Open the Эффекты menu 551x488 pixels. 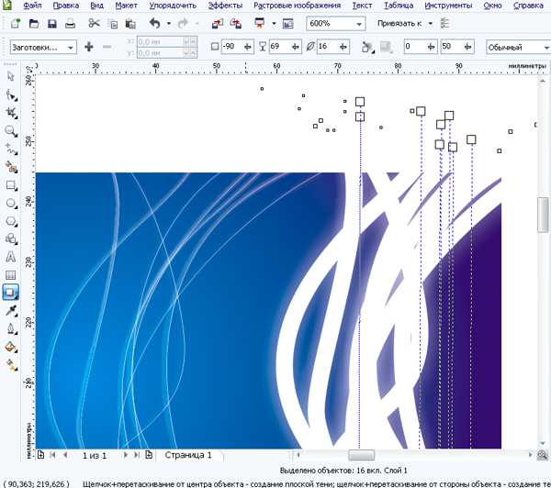[x=225, y=6]
